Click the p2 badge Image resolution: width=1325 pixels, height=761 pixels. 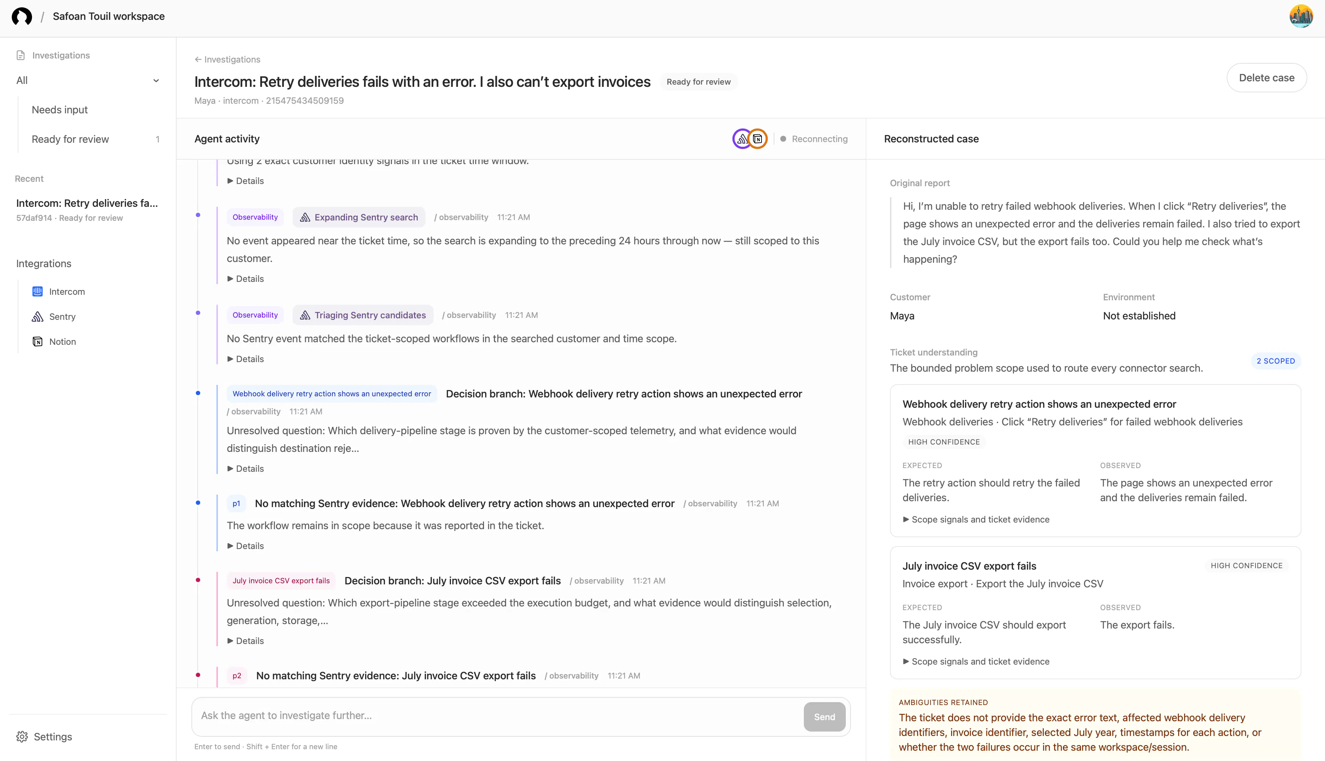point(237,676)
